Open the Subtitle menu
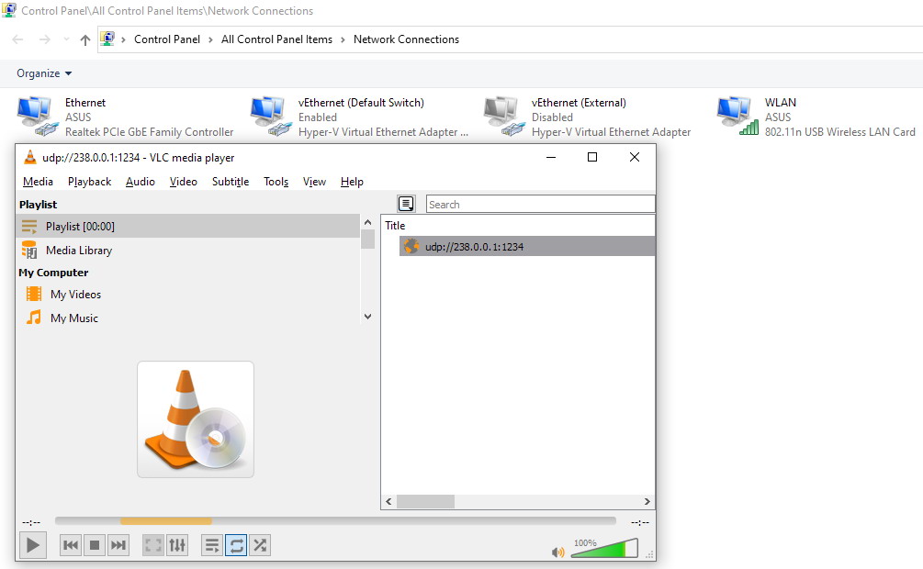The width and height of the screenshot is (923, 569). click(x=231, y=182)
